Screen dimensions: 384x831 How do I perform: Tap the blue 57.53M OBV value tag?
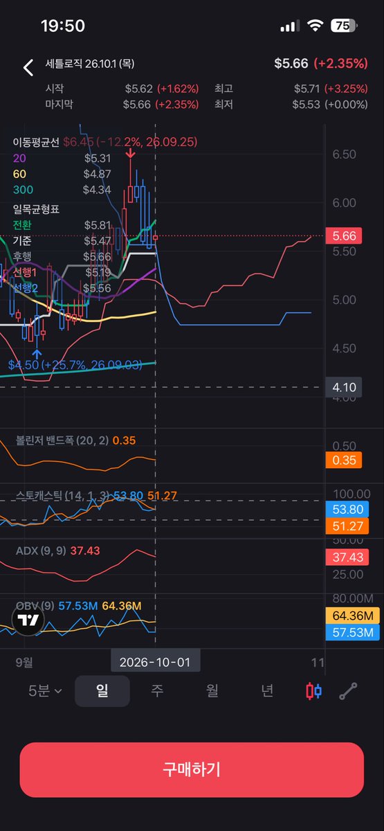[x=351, y=632]
